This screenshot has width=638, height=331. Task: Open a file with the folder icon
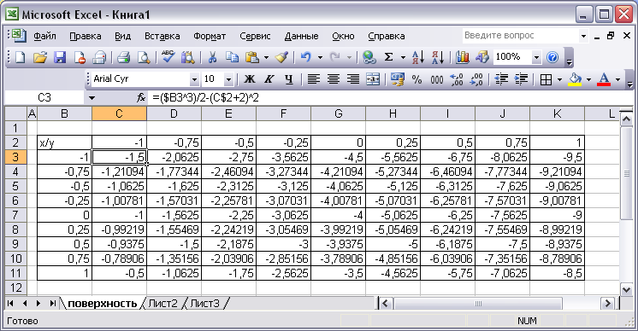(39, 57)
